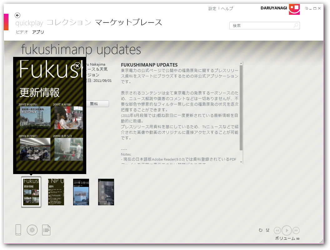Screen dimensions: 330x250
Task: Click the quickplay smiley logo
Action: click(x=294, y=10)
